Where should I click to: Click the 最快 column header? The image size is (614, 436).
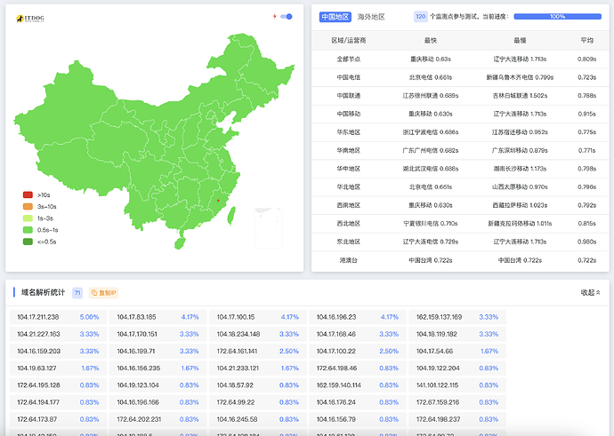pos(430,40)
